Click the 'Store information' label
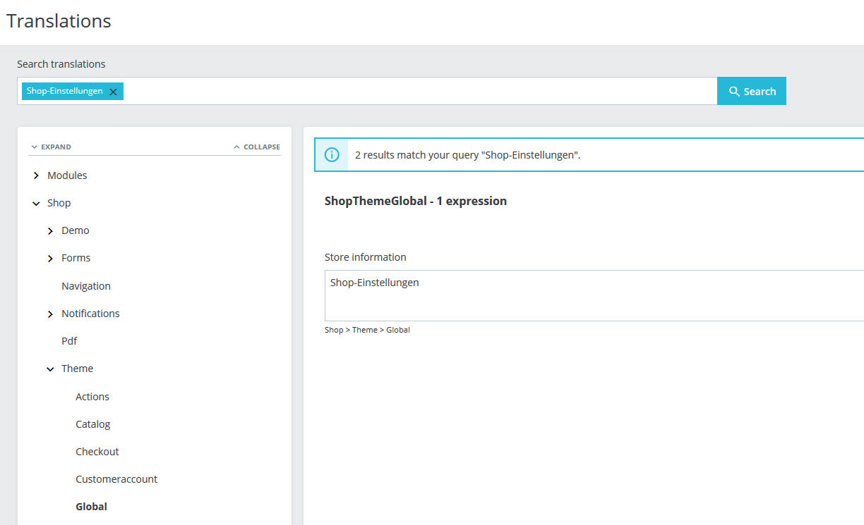The width and height of the screenshot is (864, 525). [366, 257]
